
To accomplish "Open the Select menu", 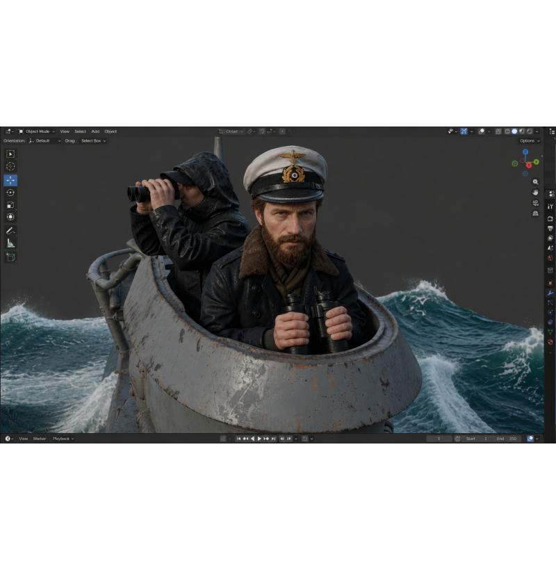I will click(x=81, y=131).
